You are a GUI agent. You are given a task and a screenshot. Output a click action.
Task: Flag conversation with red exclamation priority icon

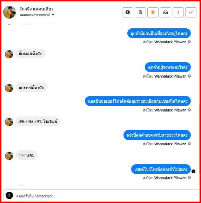pos(178,13)
